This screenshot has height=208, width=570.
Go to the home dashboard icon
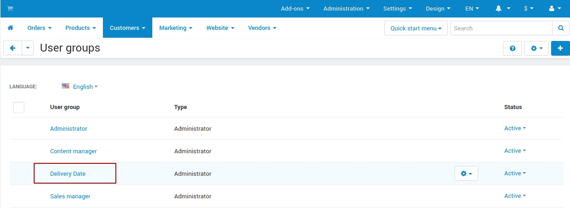pos(10,28)
